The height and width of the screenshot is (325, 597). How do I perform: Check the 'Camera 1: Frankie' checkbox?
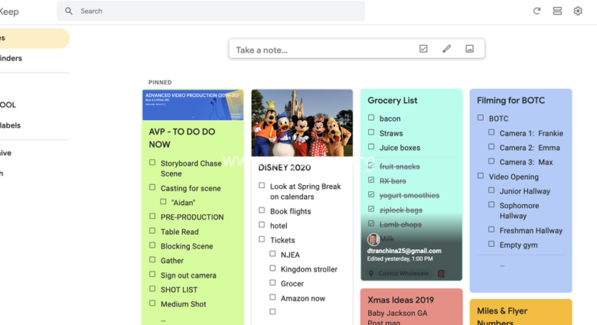click(x=492, y=132)
